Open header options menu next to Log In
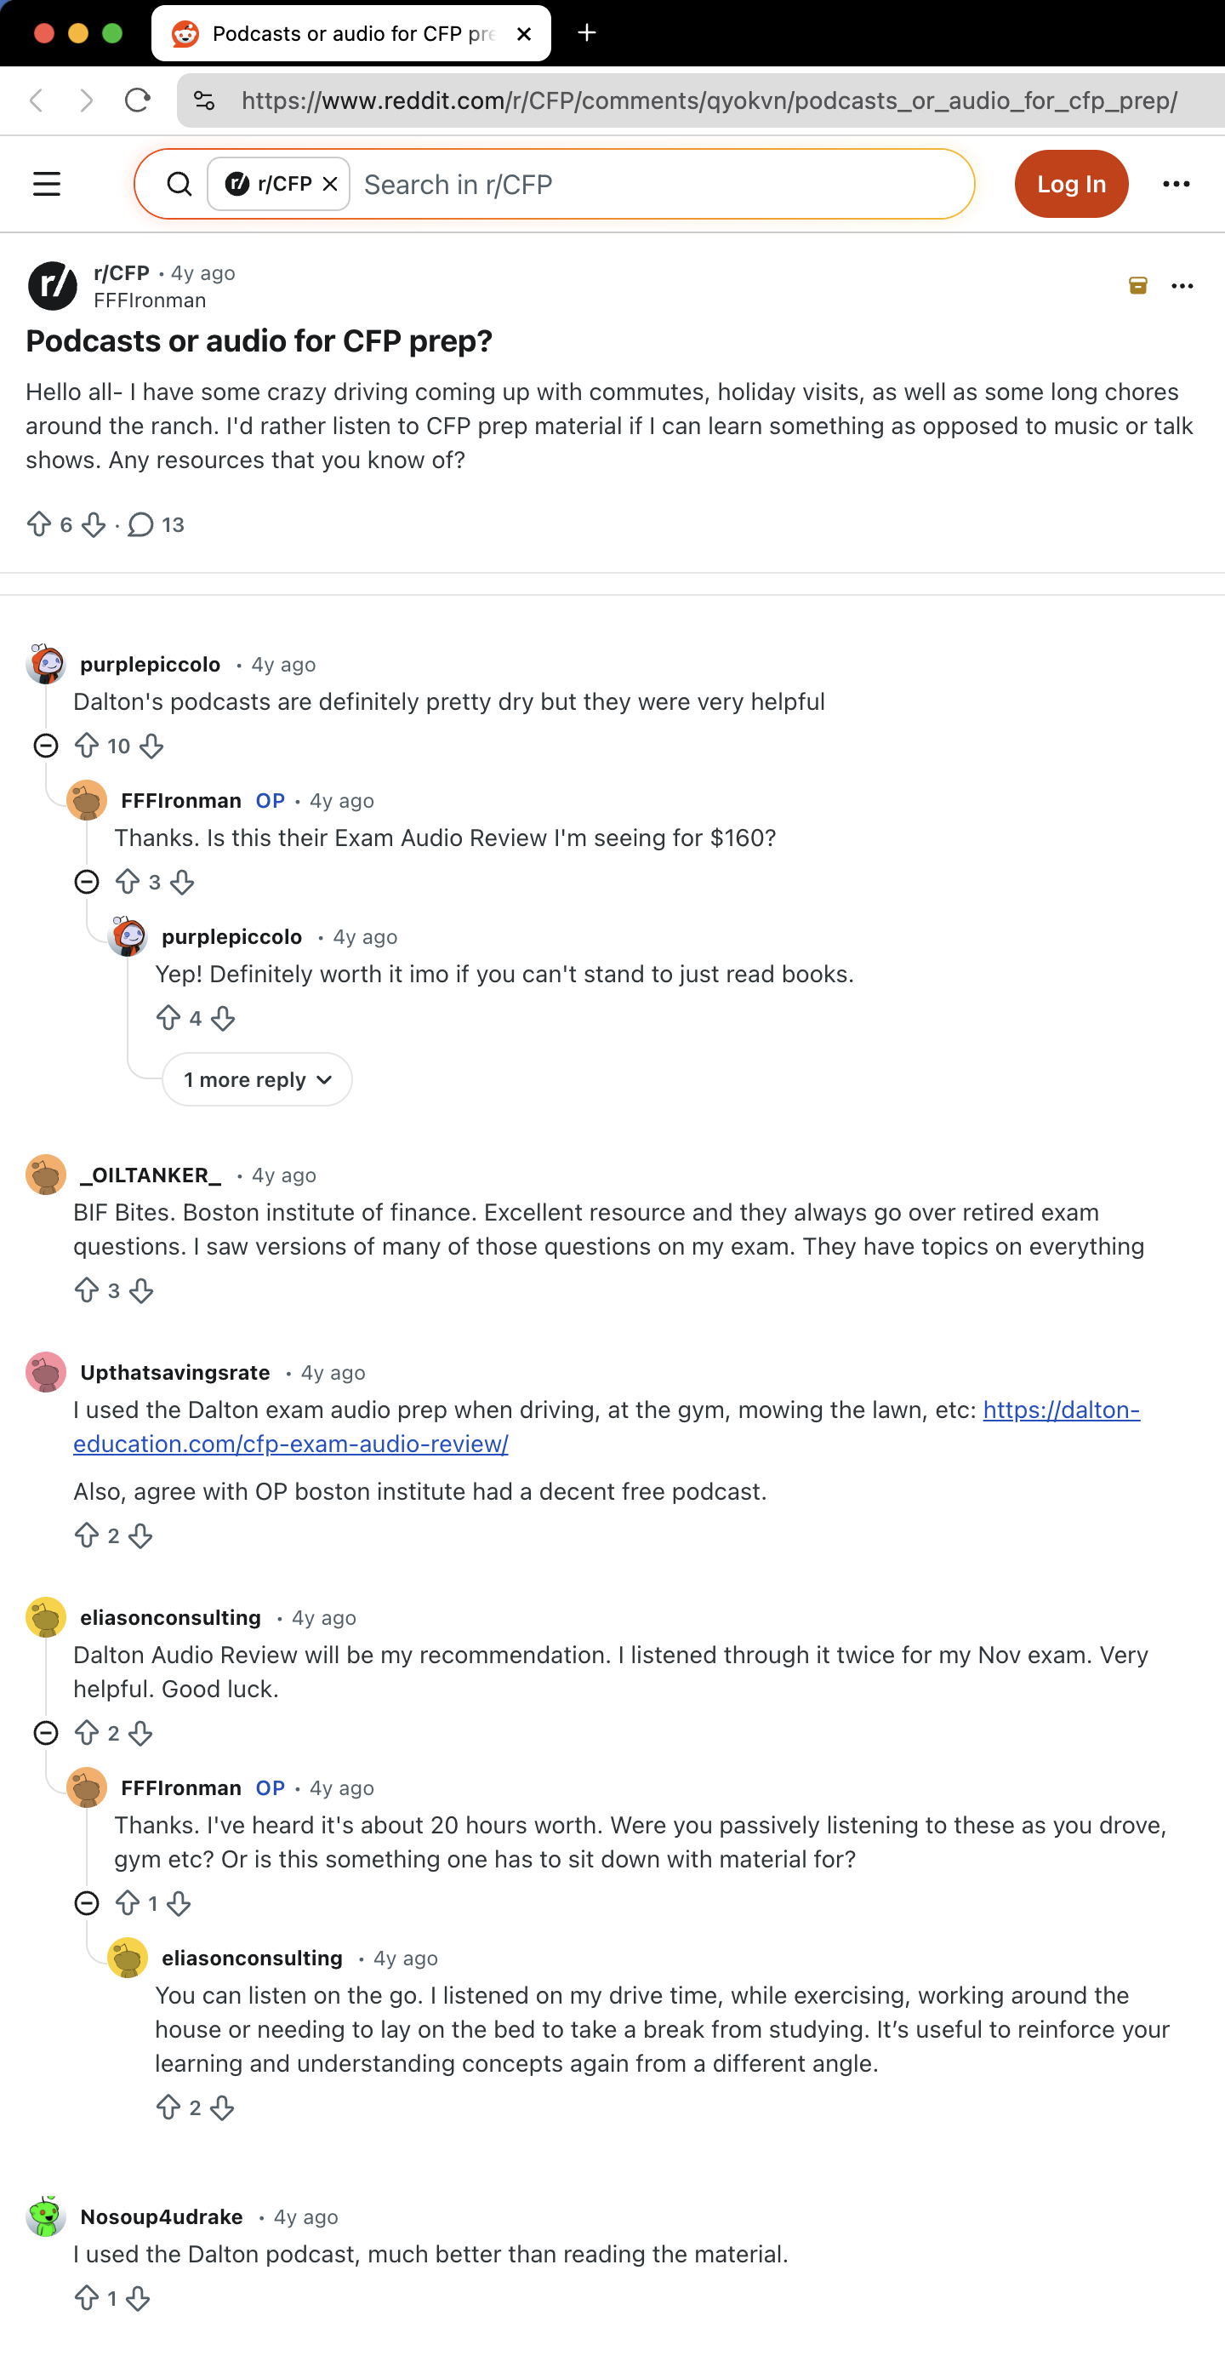Viewport: 1225px width, 2356px height. (1176, 184)
